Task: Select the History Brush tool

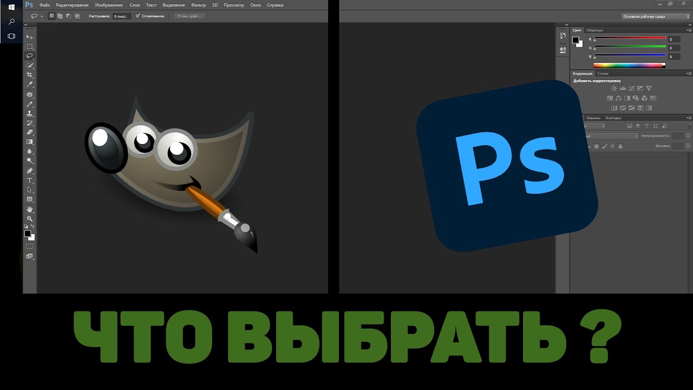Action: [30, 123]
